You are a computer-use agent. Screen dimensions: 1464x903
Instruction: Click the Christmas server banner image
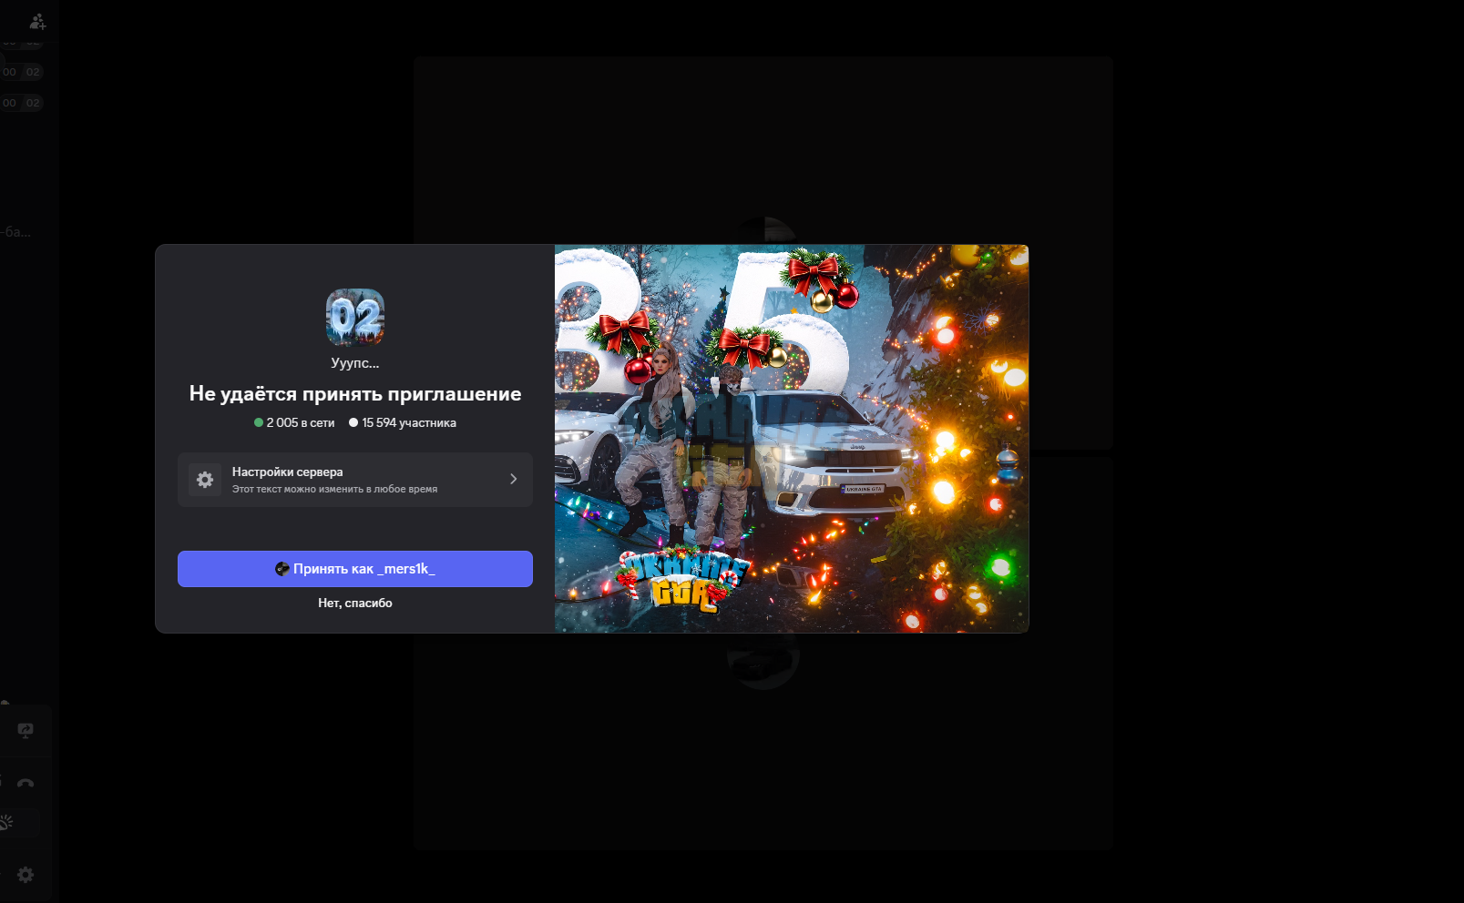click(792, 439)
